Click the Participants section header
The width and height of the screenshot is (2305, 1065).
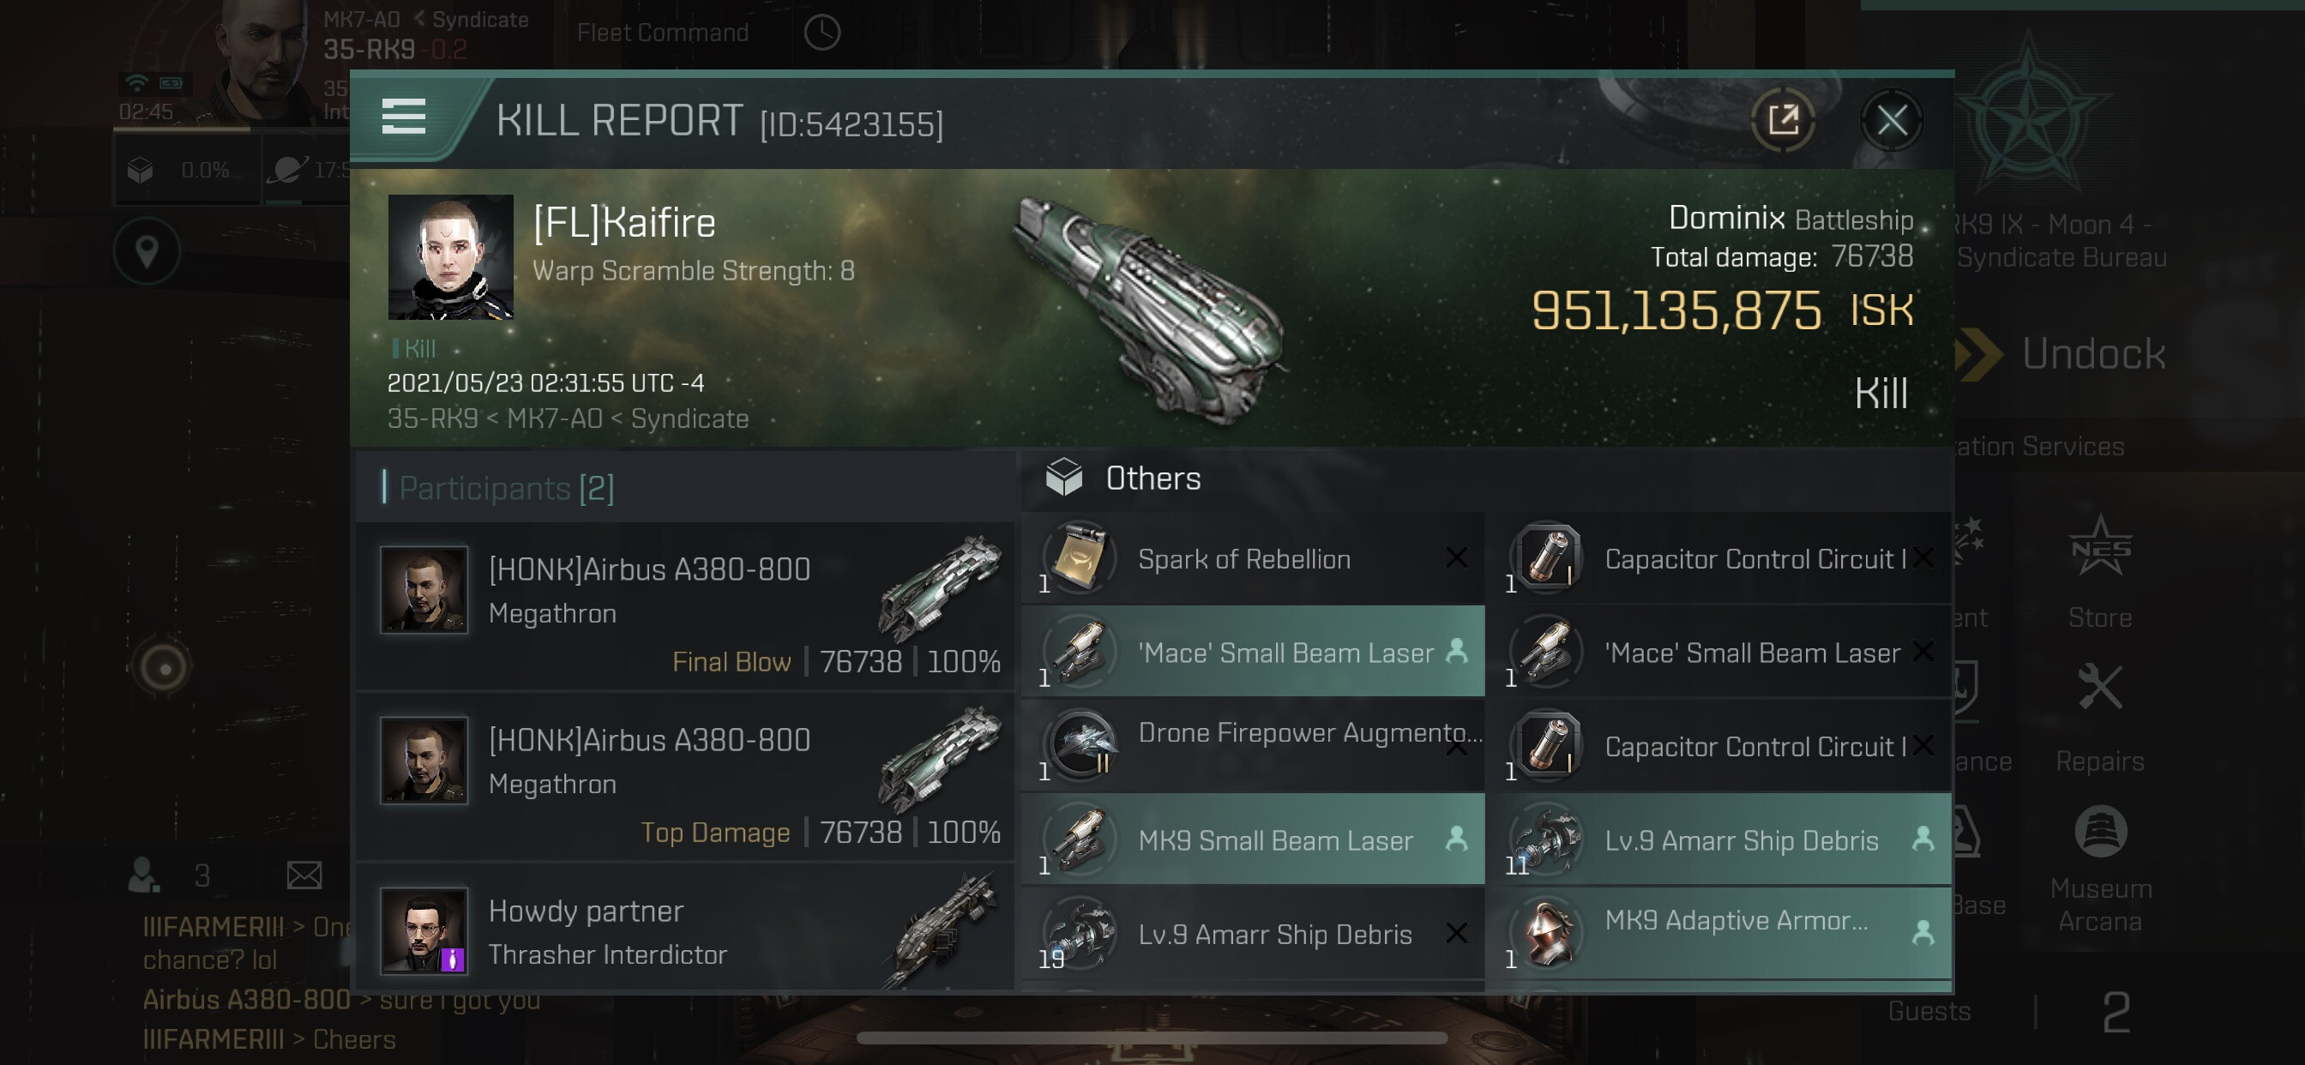pyautogui.click(x=506, y=488)
